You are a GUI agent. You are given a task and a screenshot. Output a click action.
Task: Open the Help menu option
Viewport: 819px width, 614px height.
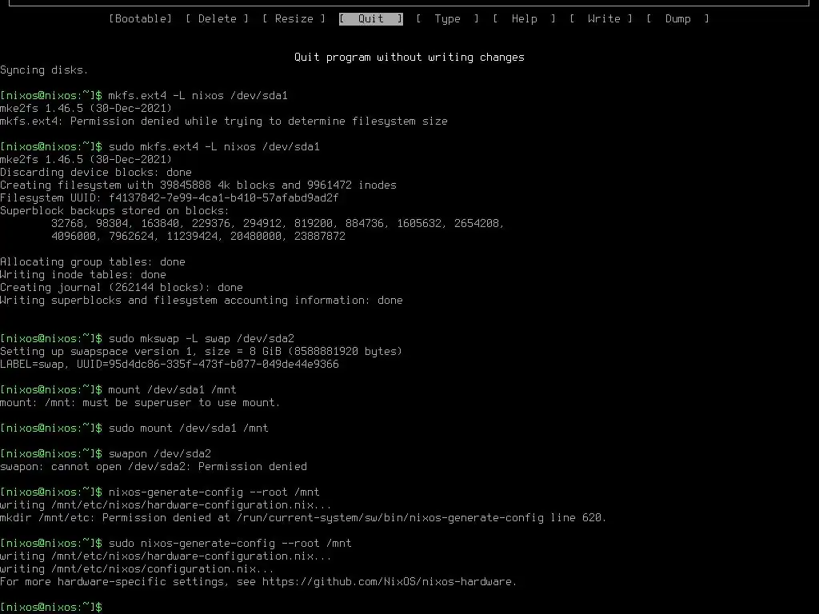point(525,19)
